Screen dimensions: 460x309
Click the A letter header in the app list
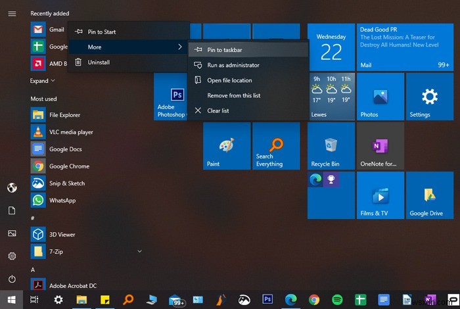click(33, 270)
